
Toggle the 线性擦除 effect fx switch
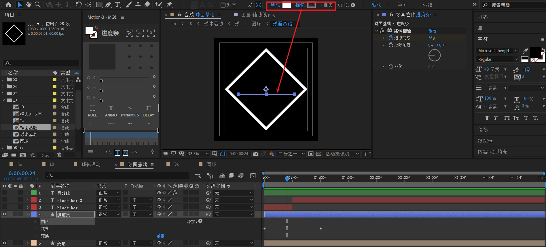pyautogui.click(x=382, y=31)
